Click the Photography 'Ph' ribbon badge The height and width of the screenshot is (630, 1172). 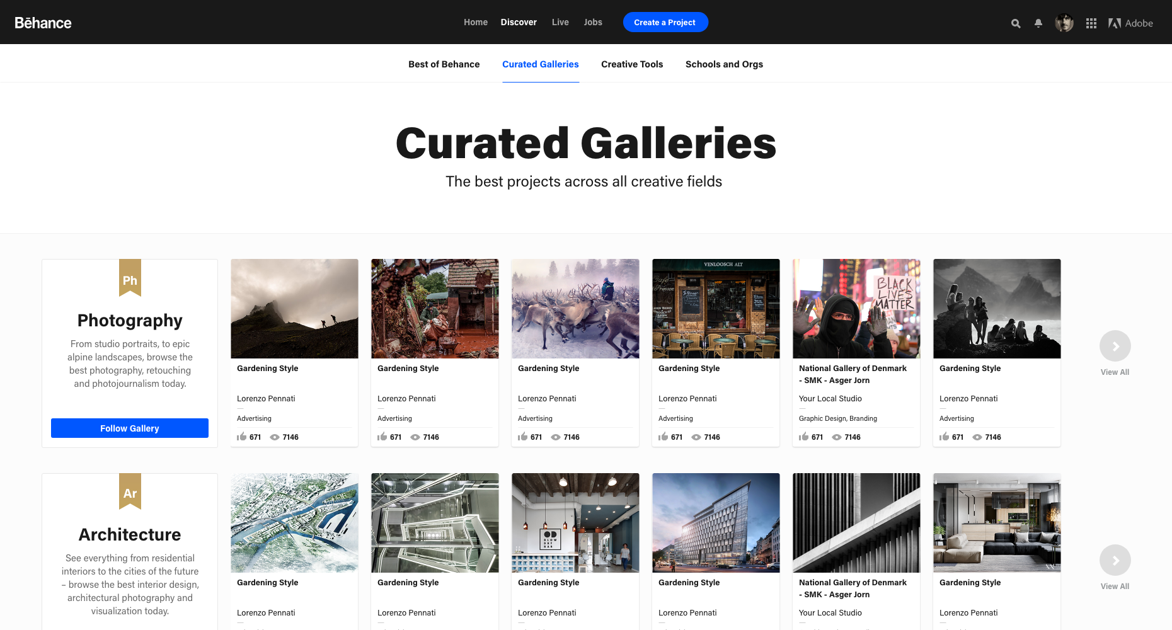click(130, 278)
